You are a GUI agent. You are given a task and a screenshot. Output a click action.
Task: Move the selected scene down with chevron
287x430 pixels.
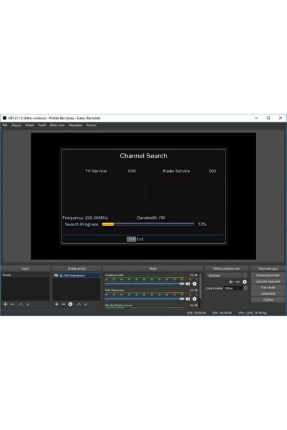tap(28, 304)
